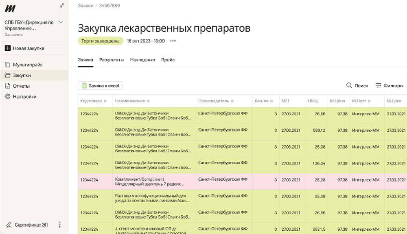This screenshot has width=407, height=234.
Task: Collapse the sidebar with the arrows icon
Action: [x=62, y=5]
